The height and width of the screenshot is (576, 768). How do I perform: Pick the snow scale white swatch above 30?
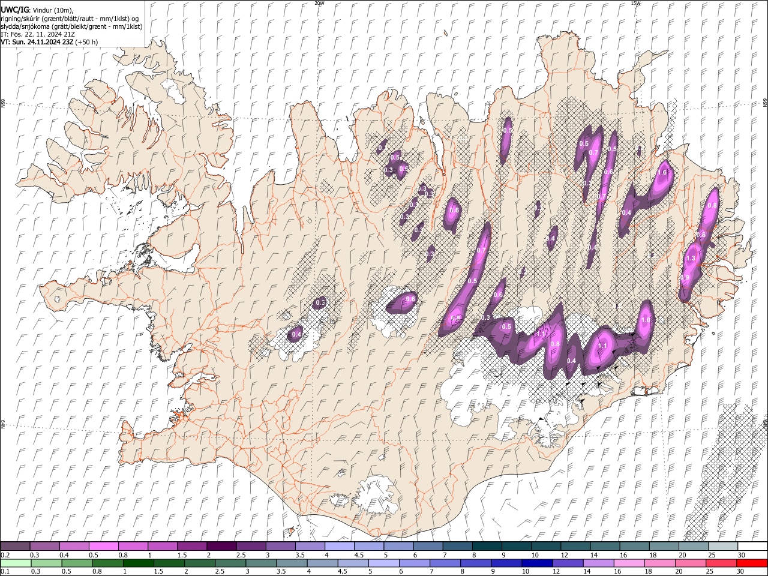coord(753,547)
